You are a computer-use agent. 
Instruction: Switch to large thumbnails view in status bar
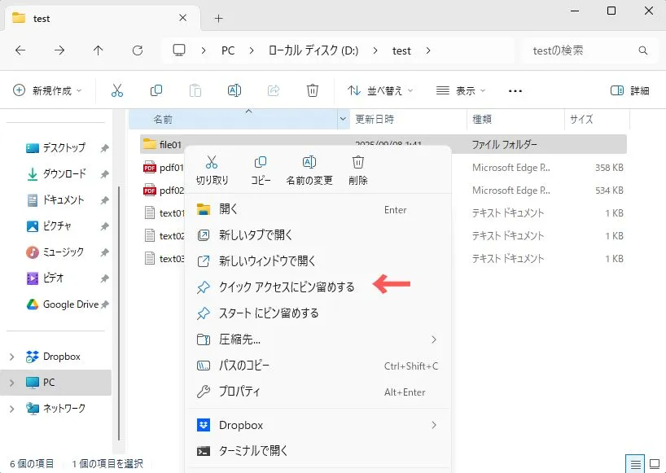click(655, 463)
